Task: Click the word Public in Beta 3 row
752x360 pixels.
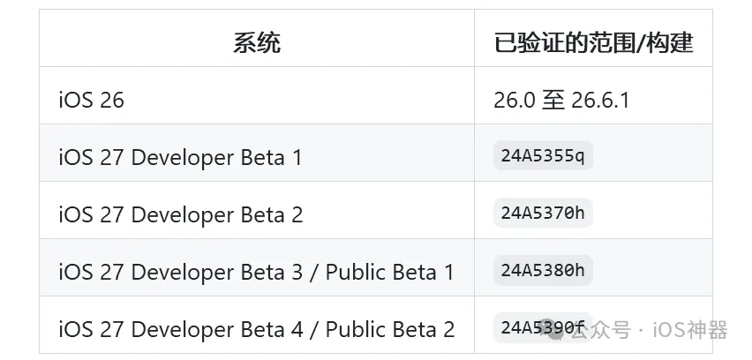Action: click(357, 273)
